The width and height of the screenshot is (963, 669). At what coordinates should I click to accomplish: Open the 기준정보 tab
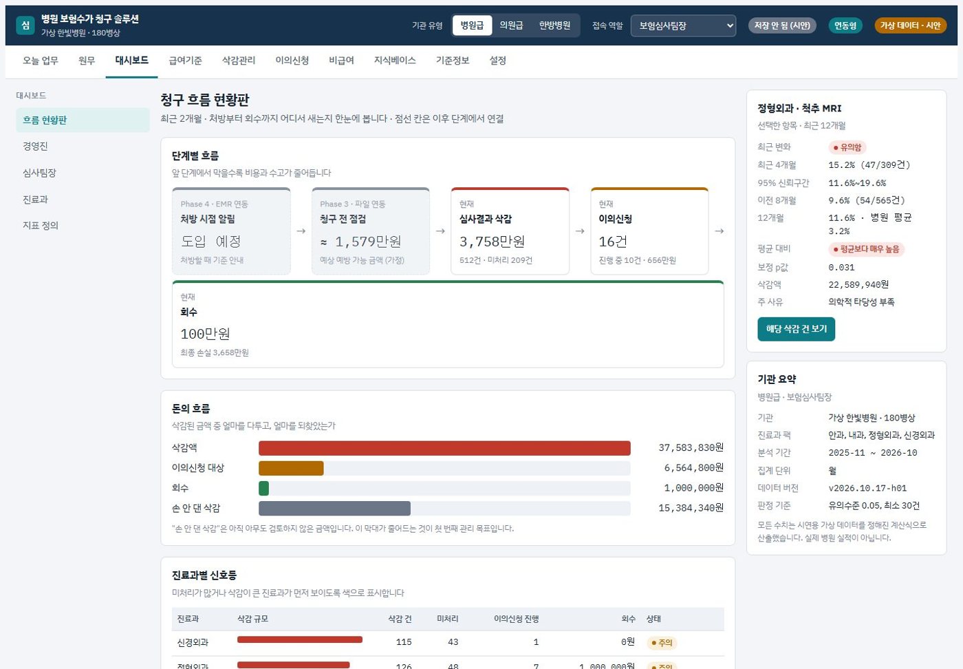[453, 61]
